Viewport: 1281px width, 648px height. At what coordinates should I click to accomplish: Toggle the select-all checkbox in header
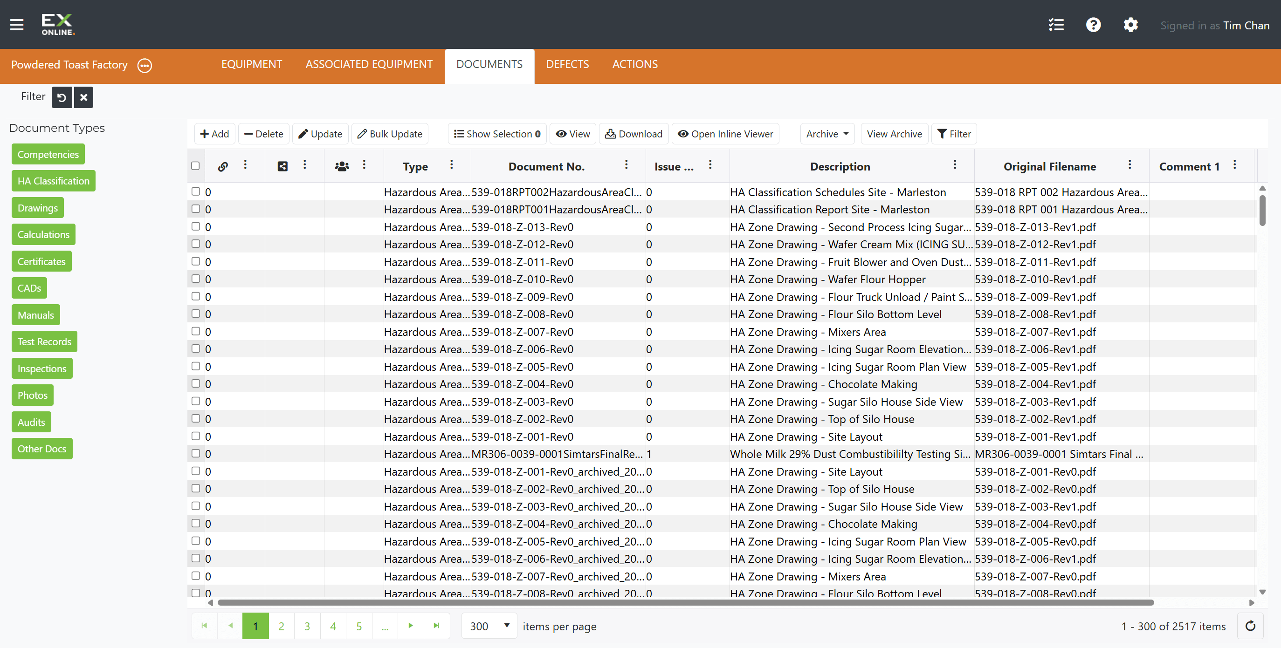[195, 165]
